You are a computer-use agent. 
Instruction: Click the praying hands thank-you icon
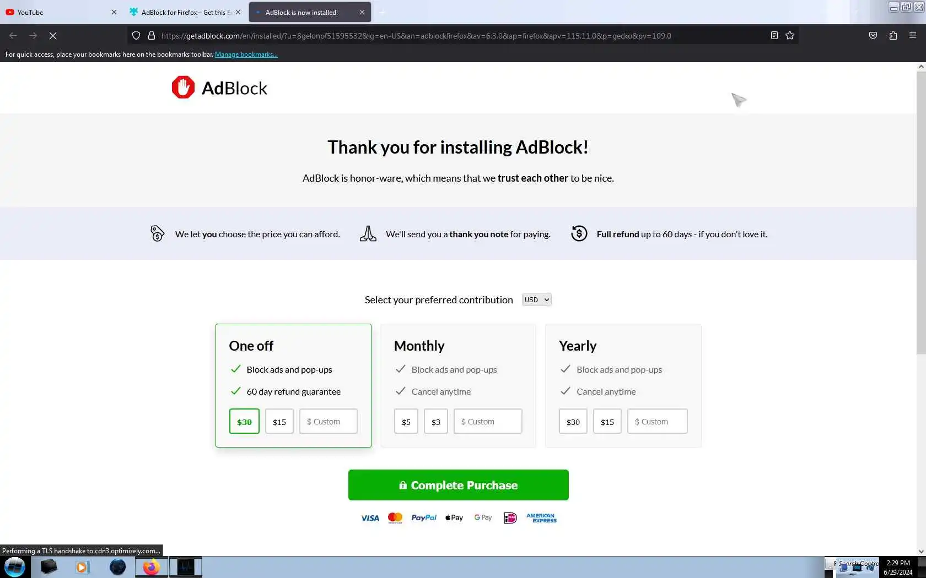[368, 233]
